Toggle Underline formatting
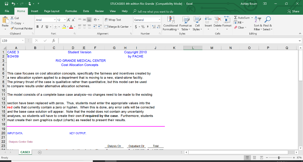 tap(47, 27)
